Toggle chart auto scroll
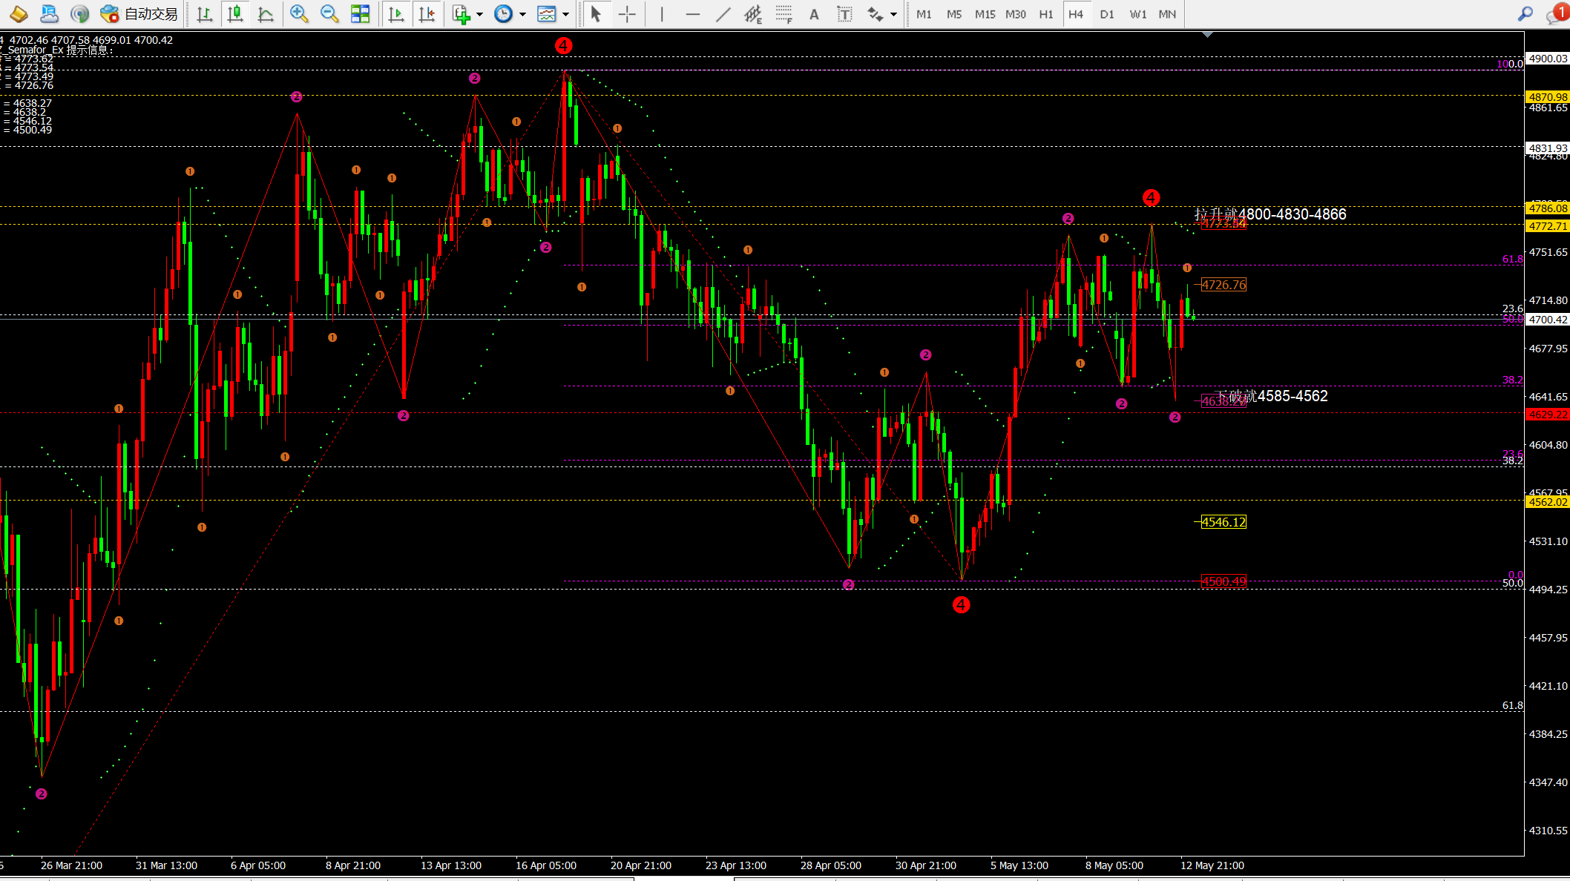Screen dimensions: 1570x881 [396, 14]
